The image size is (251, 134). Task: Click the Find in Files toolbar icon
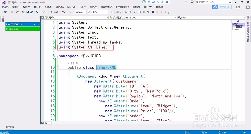(x=118, y=12)
